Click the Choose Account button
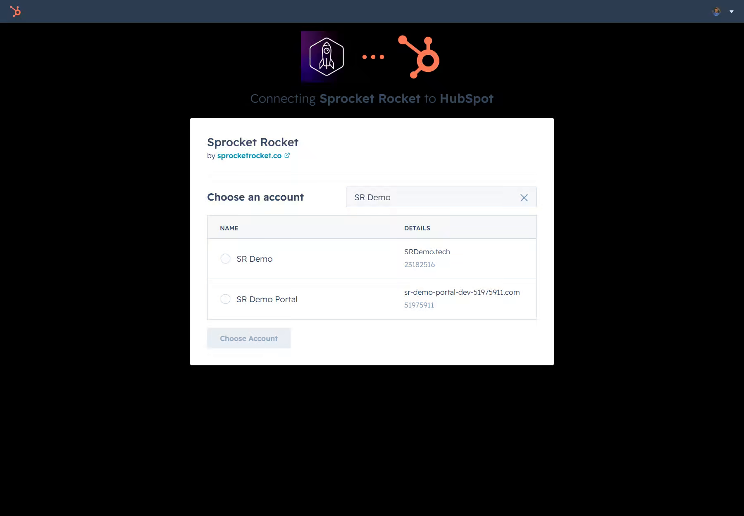The width and height of the screenshot is (744, 516). pyautogui.click(x=249, y=338)
